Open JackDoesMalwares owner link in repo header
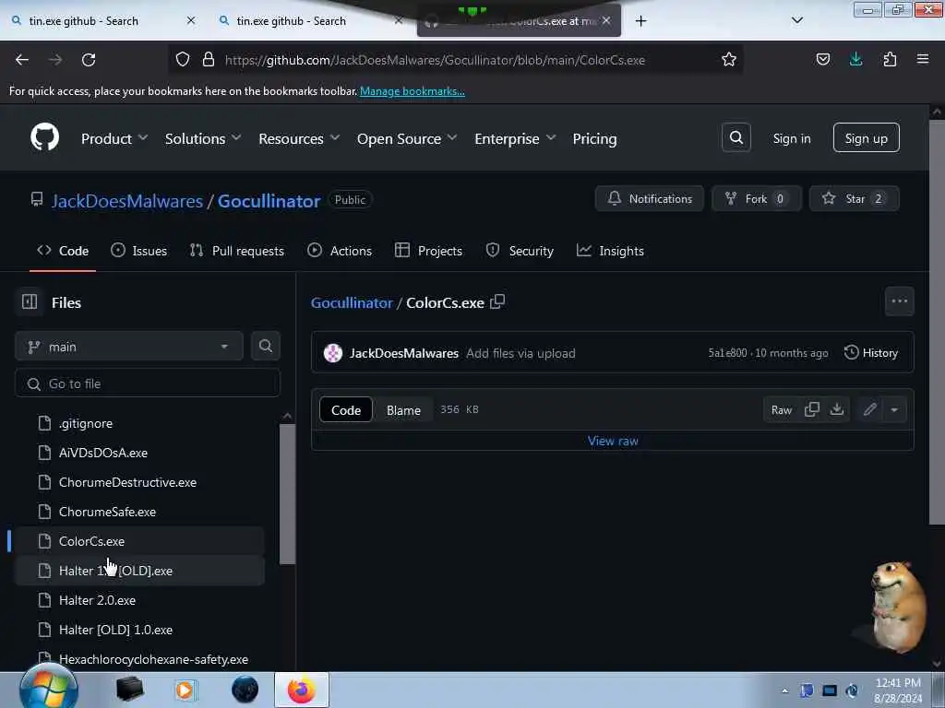Screen dimensions: 945x708 127,200
